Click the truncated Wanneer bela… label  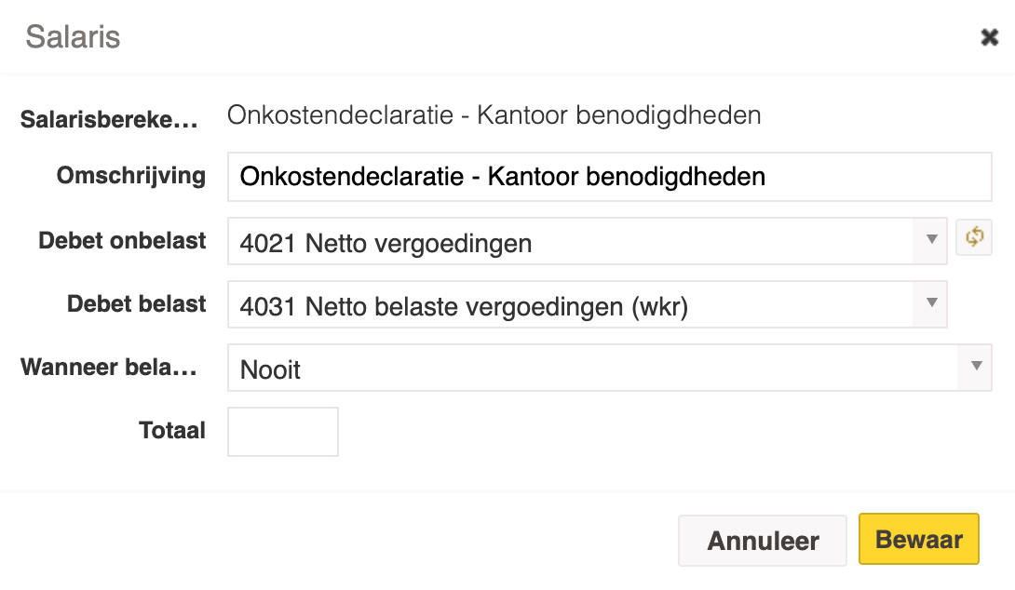pyautogui.click(x=109, y=368)
